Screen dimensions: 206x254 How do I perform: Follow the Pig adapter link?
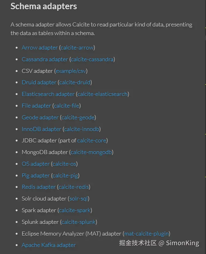tap(36, 176)
